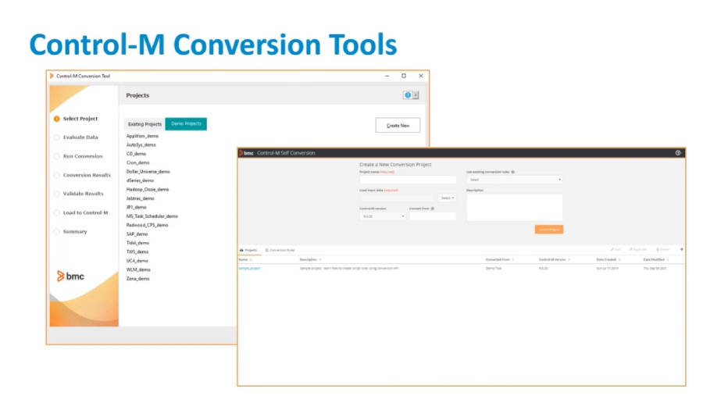Screen dimensions: 703x403
Task: Click the plus icon above the projects table
Action: 681,249
